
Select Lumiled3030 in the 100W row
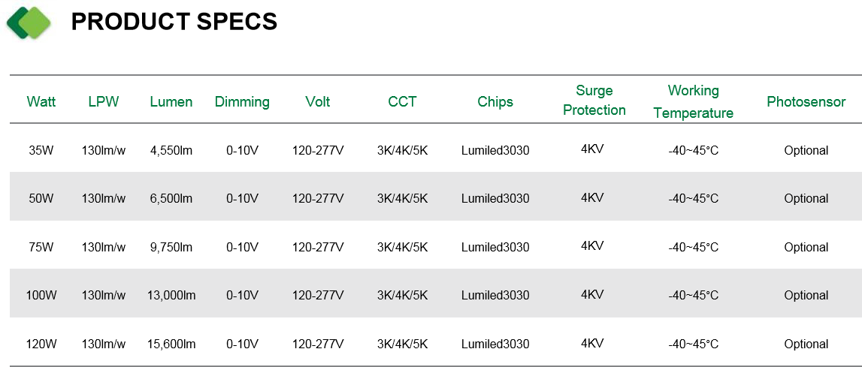[495, 296]
